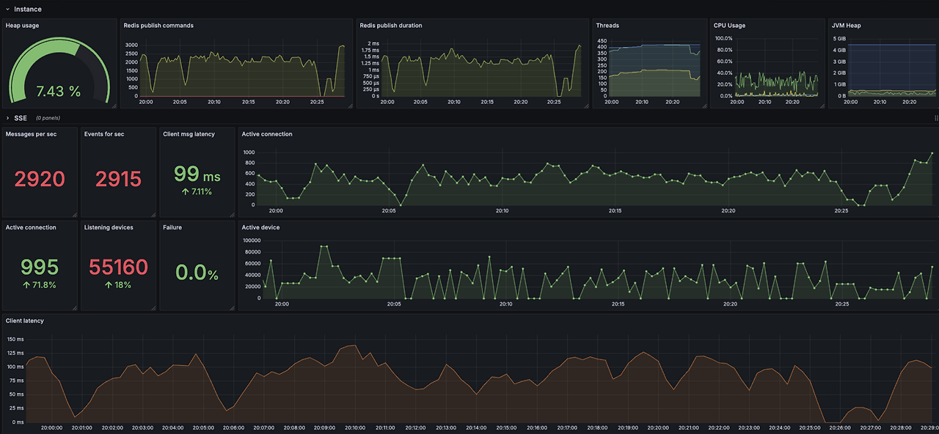Screen dimensions: 939x434
Task: Expand the SSE row chevron
Action: click(7, 118)
